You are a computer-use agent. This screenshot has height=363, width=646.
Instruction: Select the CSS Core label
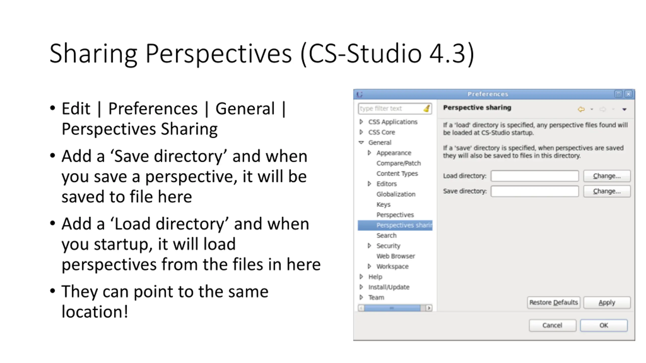pyautogui.click(x=381, y=132)
